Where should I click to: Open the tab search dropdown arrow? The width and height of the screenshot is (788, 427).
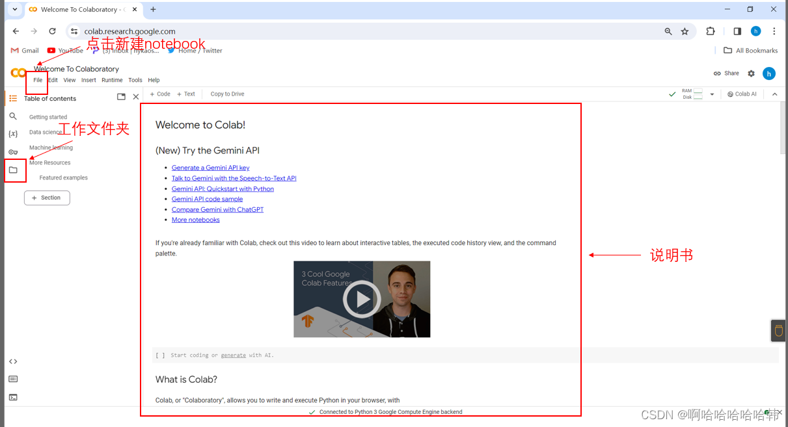[x=15, y=9]
